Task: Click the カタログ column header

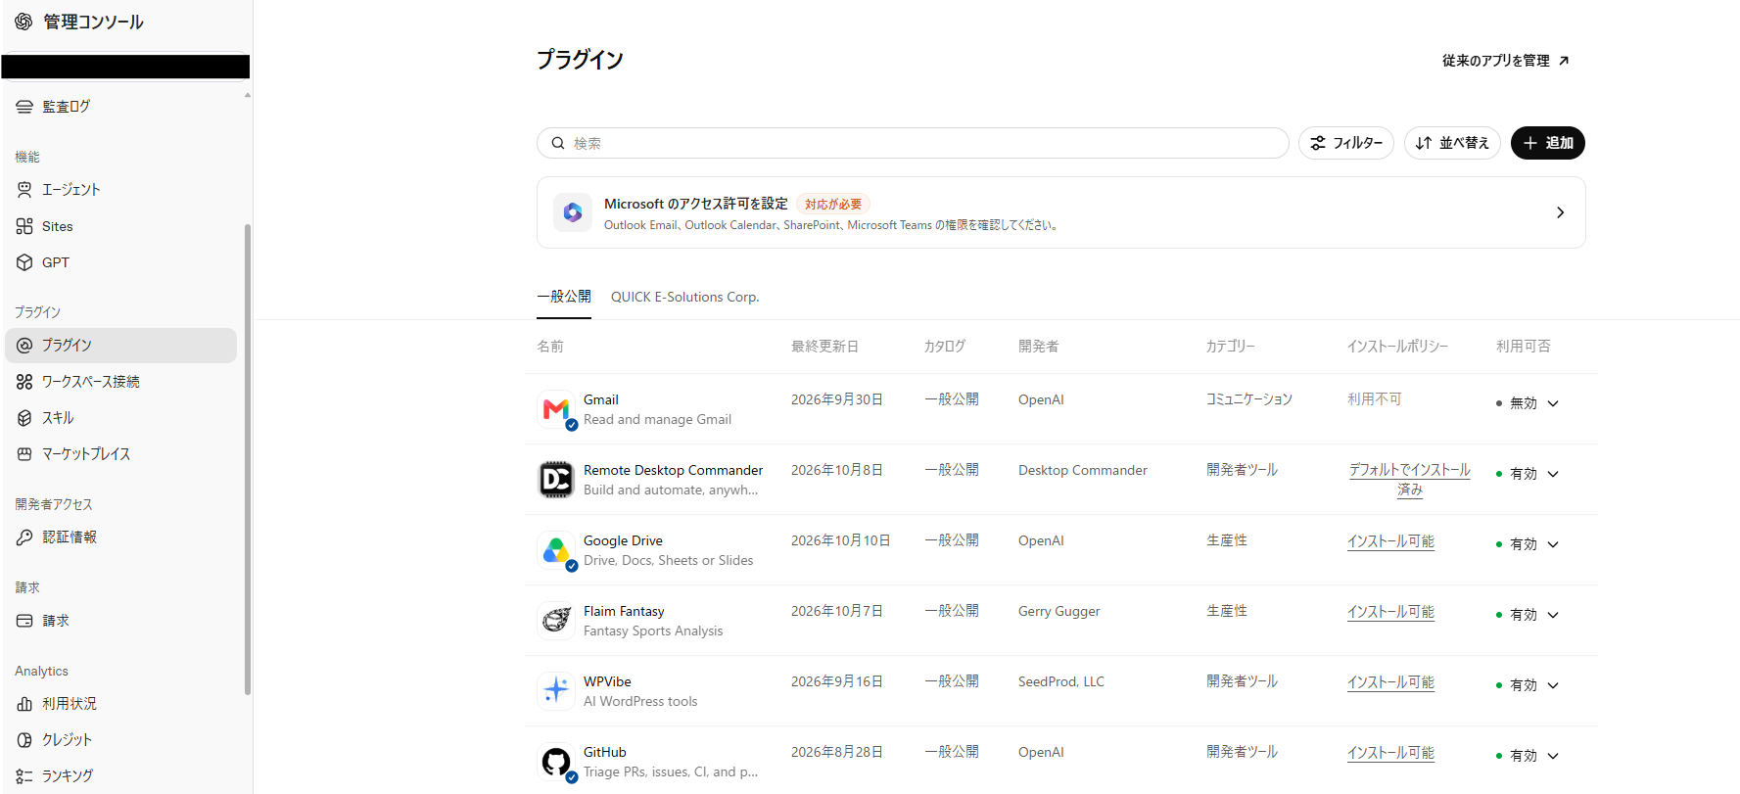Action: click(x=945, y=347)
